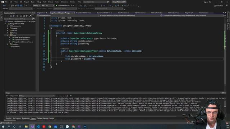
Task: Toggle Solution Explorer auto-hide pin
Action: click(x=32, y=13)
